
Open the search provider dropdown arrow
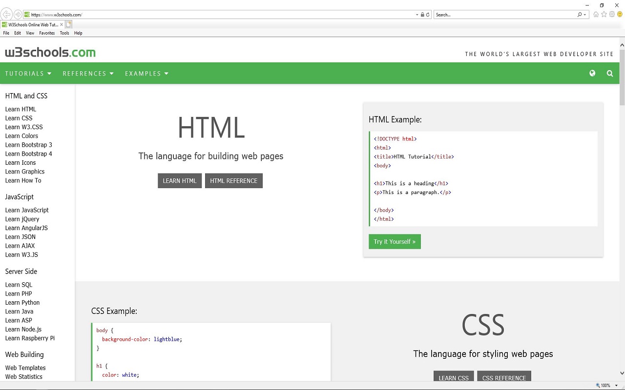(x=585, y=15)
